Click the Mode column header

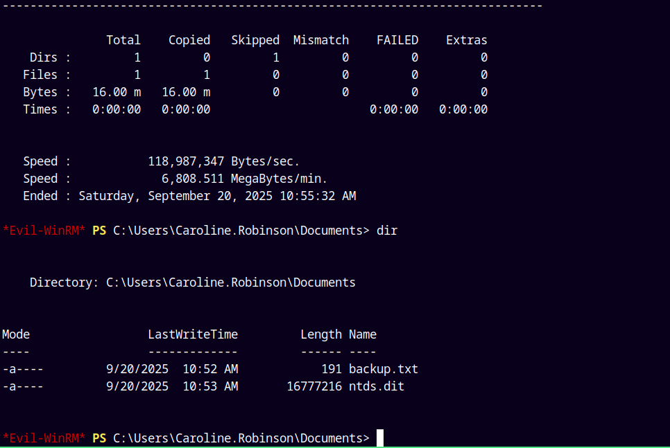pyautogui.click(x=16, y=334)
